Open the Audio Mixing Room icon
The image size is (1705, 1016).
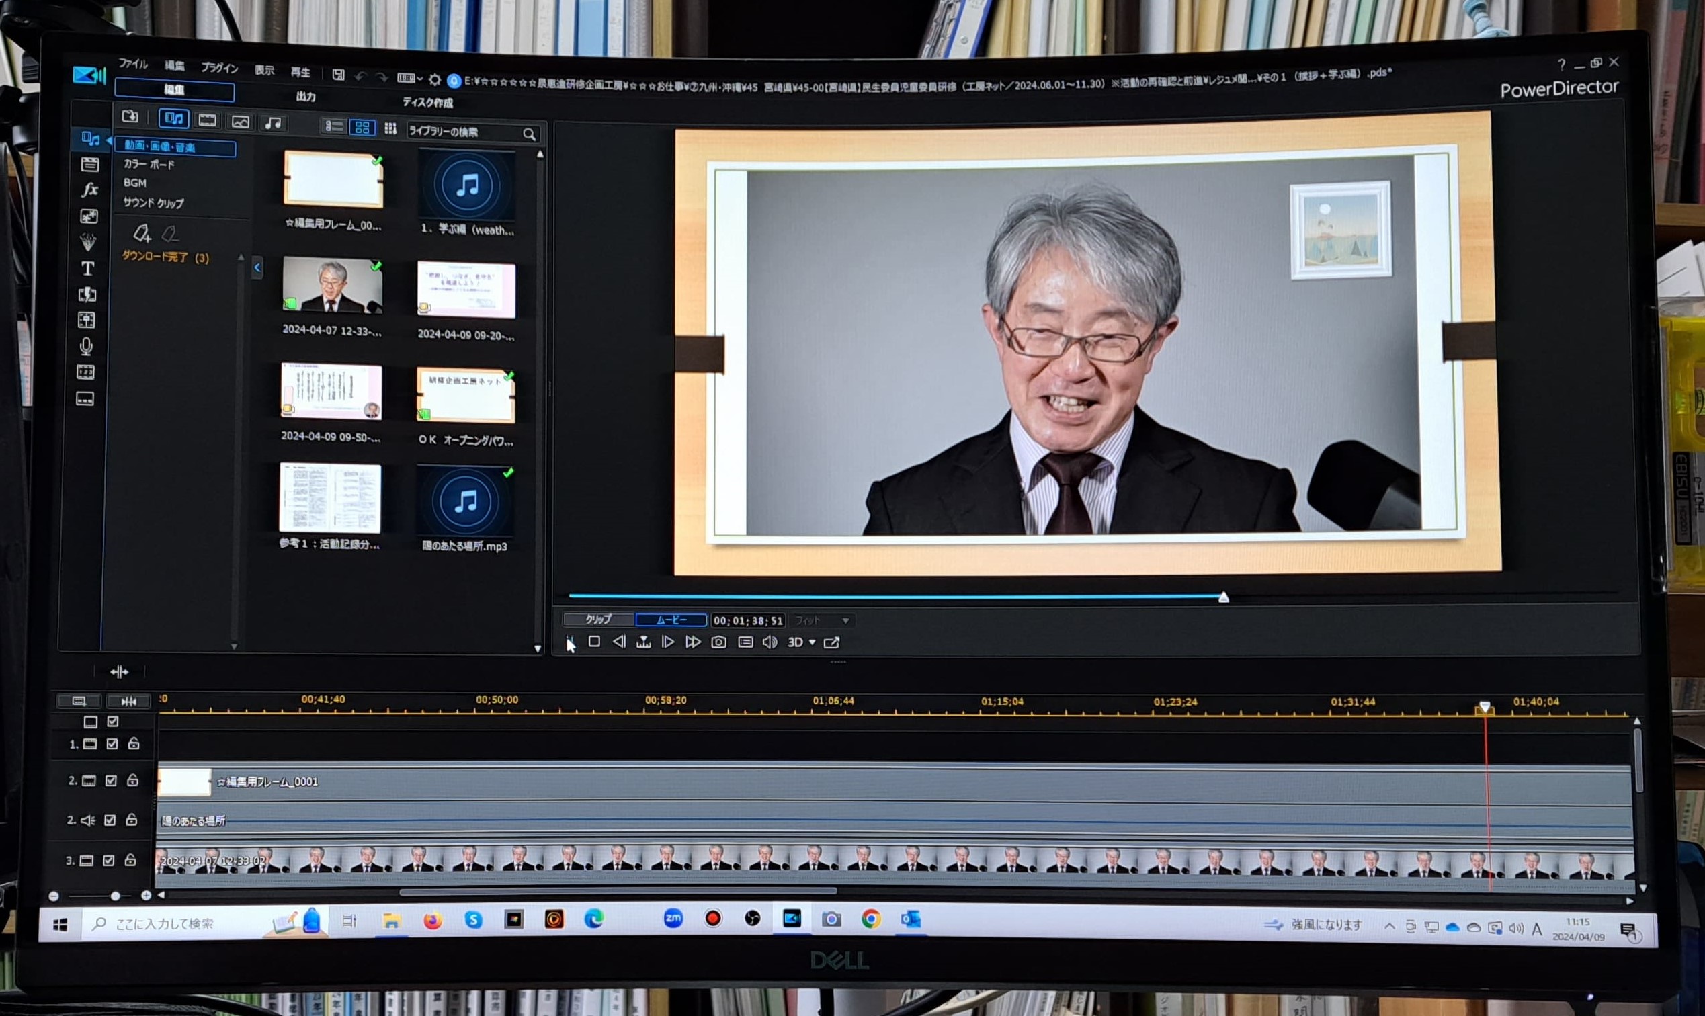87,320
